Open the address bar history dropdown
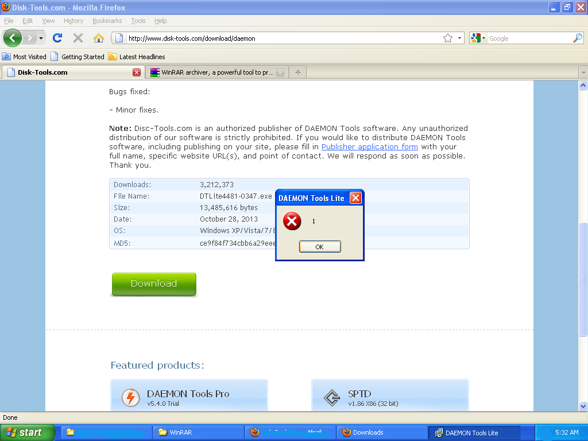The image size is (588, 441). click(460, 38)
